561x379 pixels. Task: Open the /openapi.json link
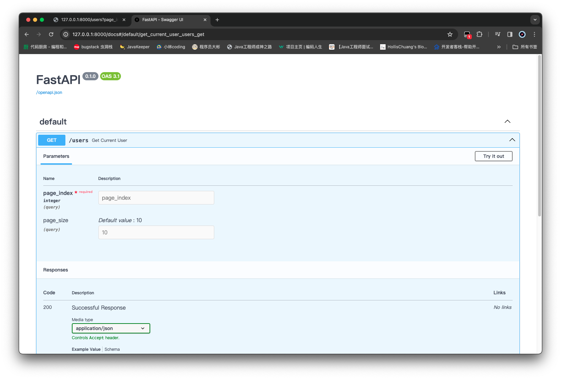[49, 93]
